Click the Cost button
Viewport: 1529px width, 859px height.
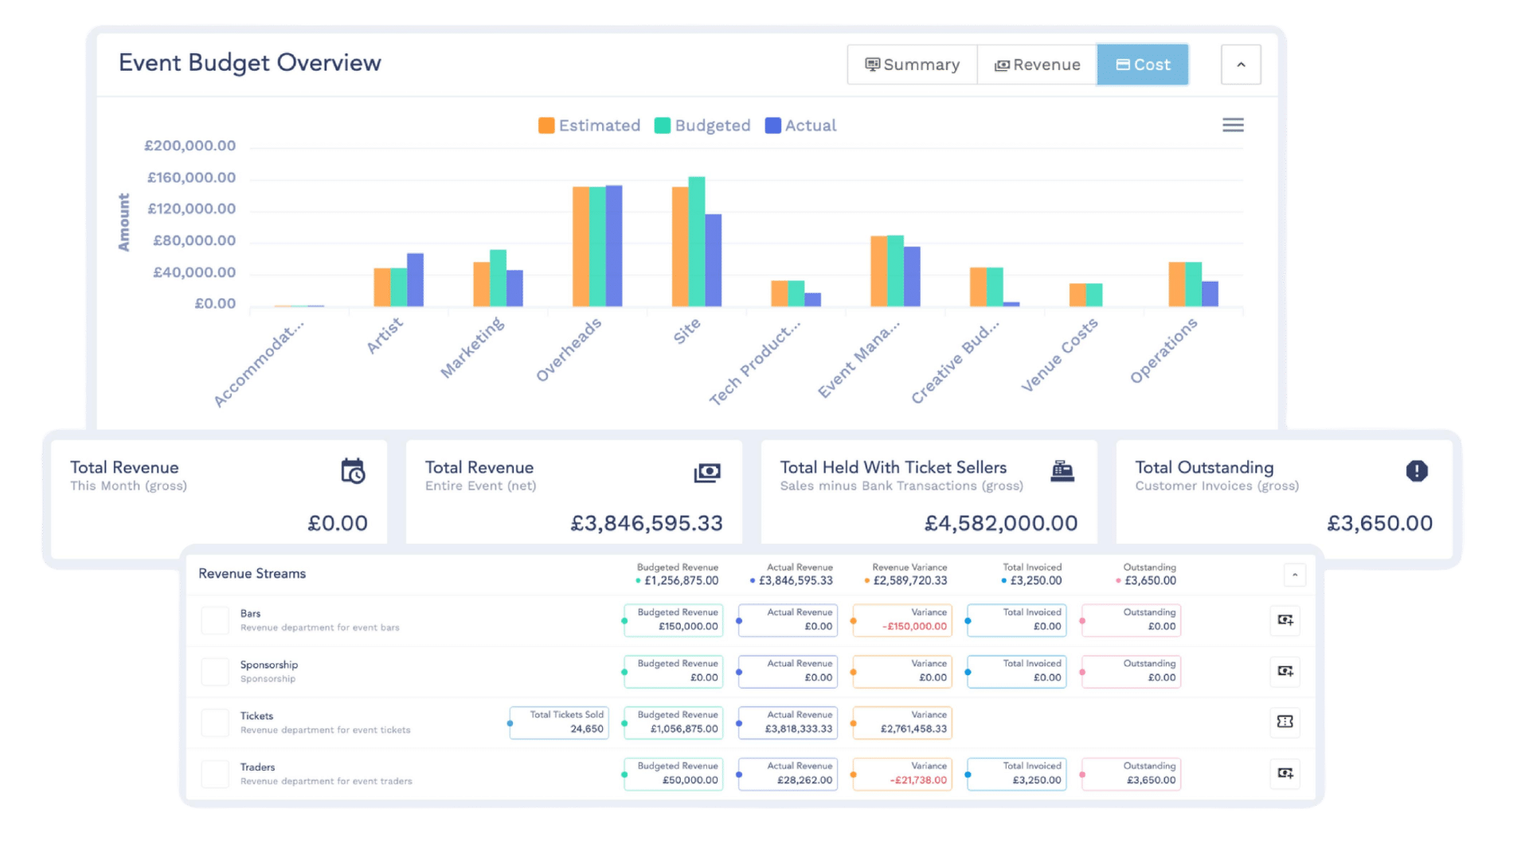(x=1143, y=64)
